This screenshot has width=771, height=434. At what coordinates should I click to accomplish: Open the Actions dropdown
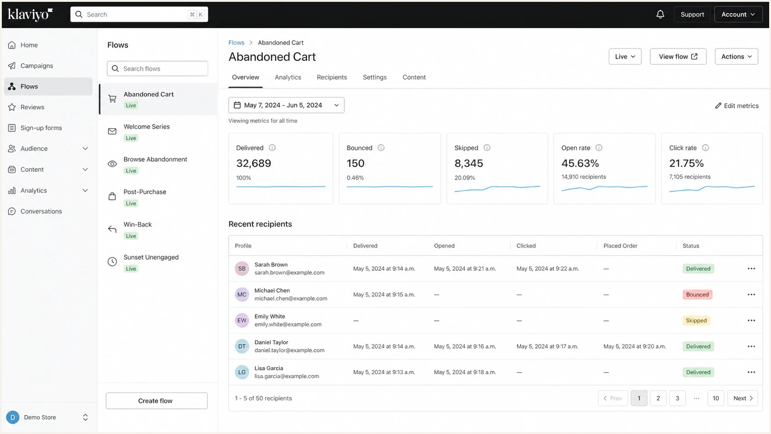(x=736, y=56)
